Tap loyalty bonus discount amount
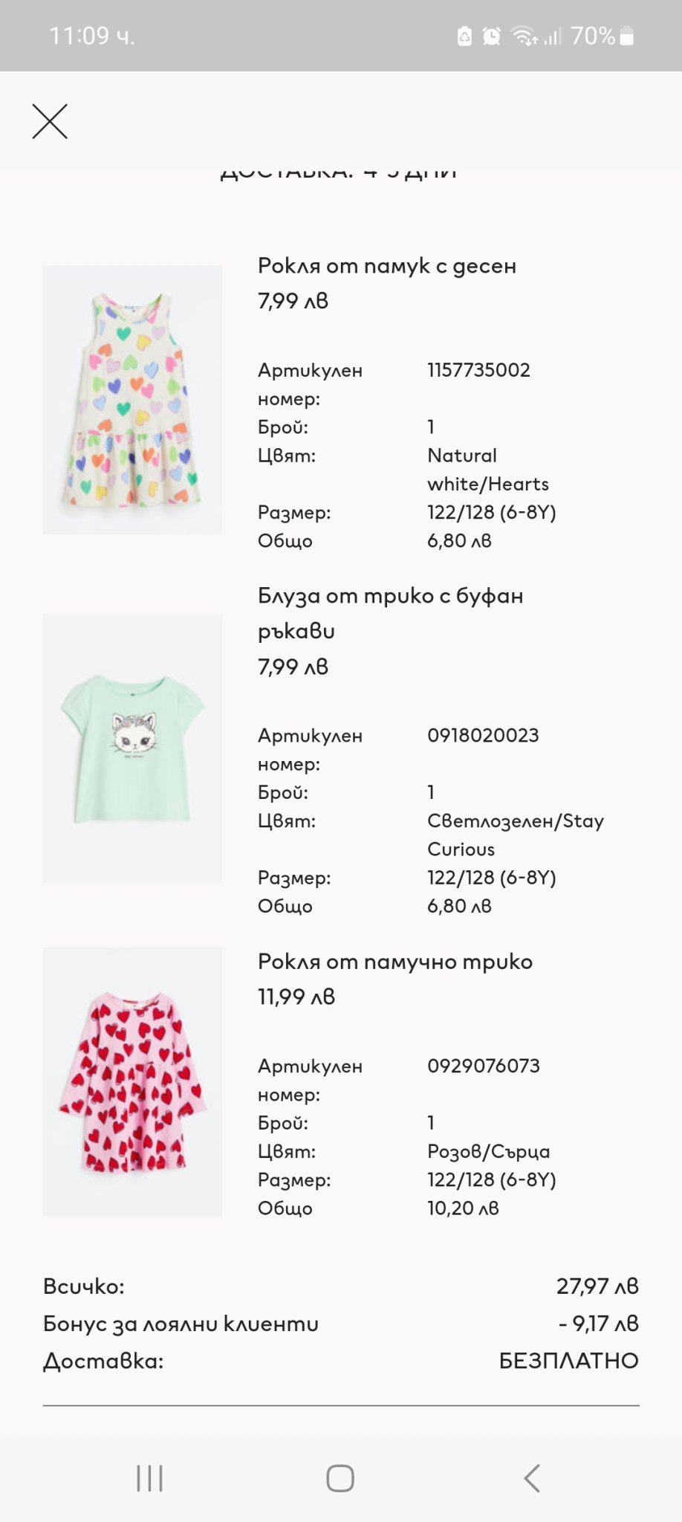This screenshot has height=1522, width=682. pyautogui.click(x=598, y=1324)
